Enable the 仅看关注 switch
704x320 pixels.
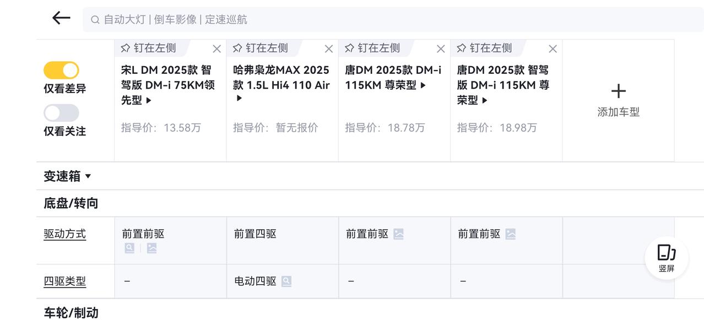[61, 113]
